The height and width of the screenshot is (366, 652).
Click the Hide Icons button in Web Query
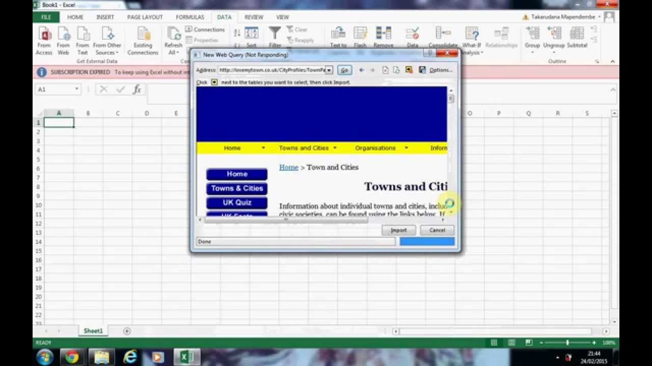pyautogui.click(x=409, y=70)
